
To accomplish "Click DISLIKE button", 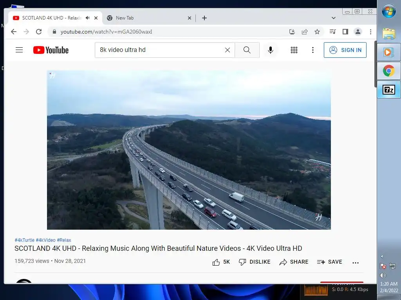I will [x=255, y=262].
